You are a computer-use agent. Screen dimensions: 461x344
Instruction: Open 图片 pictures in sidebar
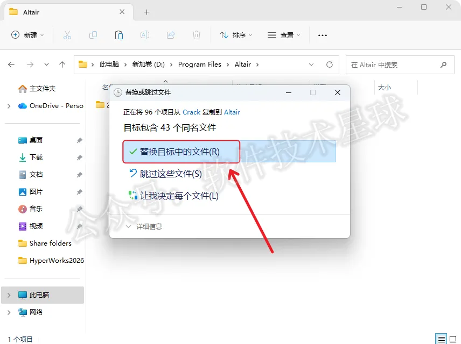coord(31,192)
